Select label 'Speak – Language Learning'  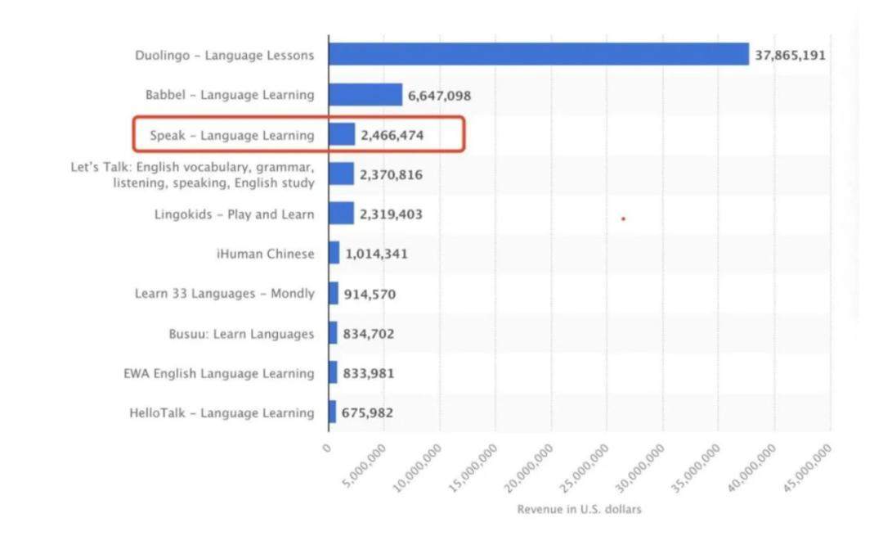click(x=232, y=135)
